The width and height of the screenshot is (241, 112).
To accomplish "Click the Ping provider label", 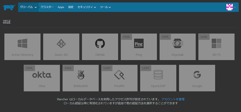I will (x=139, y=55).
